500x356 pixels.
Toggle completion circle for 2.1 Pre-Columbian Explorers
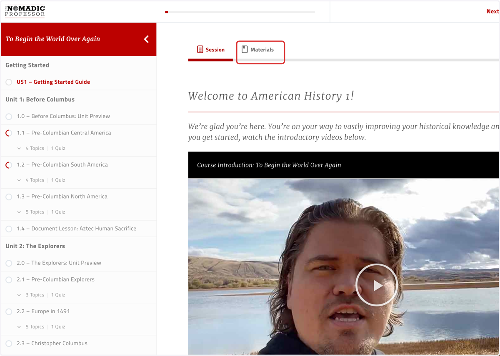[9, 280]
